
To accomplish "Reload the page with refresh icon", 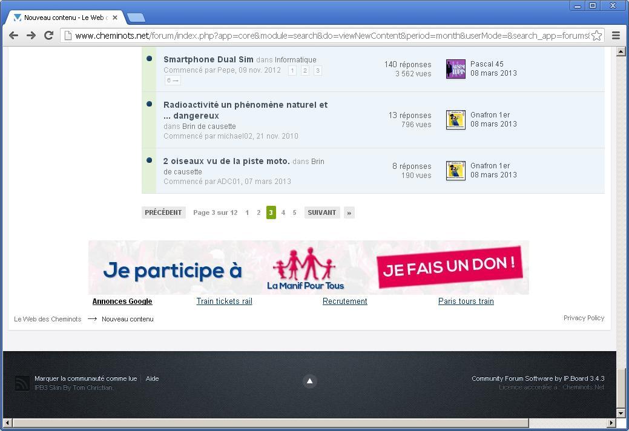I will (49, 36).
